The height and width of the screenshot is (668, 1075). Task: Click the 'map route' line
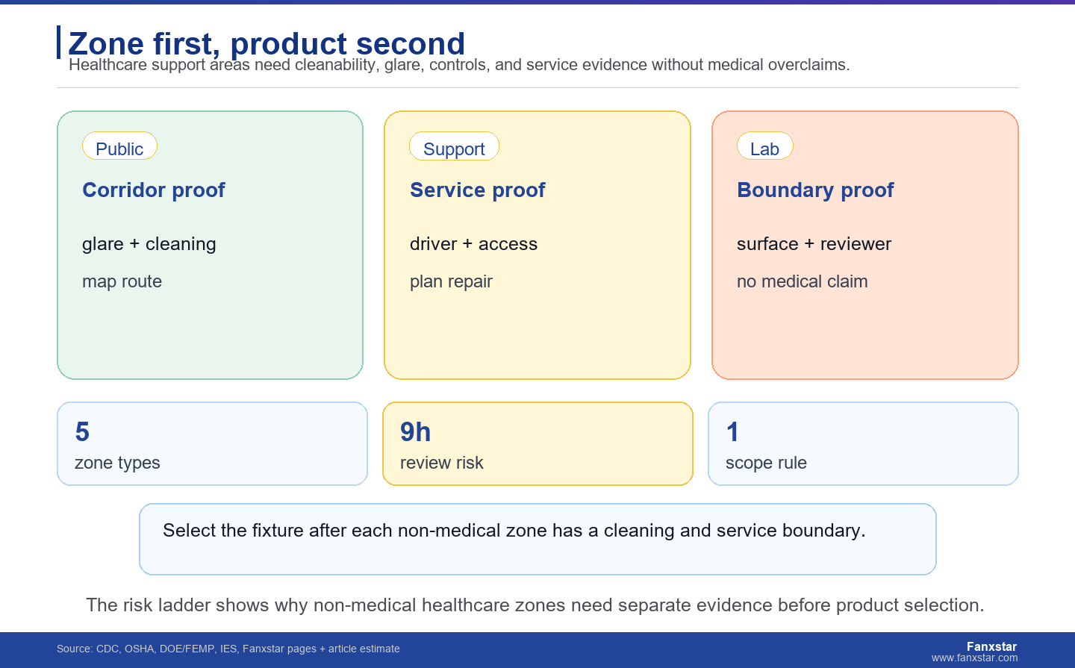click(122, 281)
